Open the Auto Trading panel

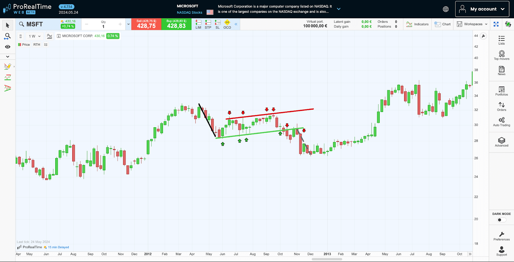(501, 122)
